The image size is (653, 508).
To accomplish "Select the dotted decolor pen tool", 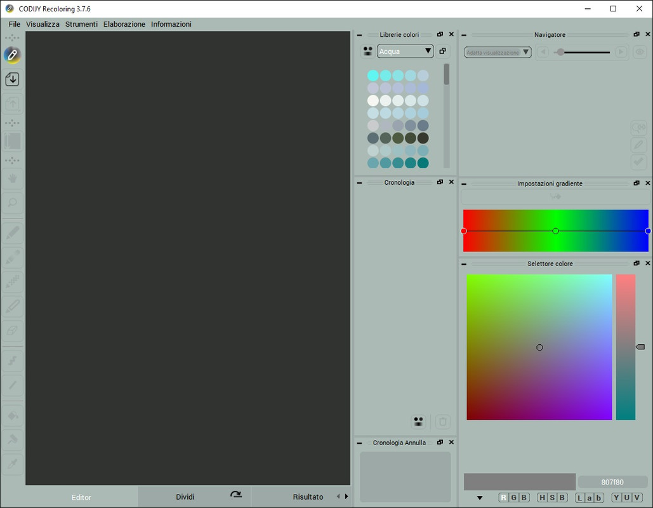I will click(x=12, y=282).
